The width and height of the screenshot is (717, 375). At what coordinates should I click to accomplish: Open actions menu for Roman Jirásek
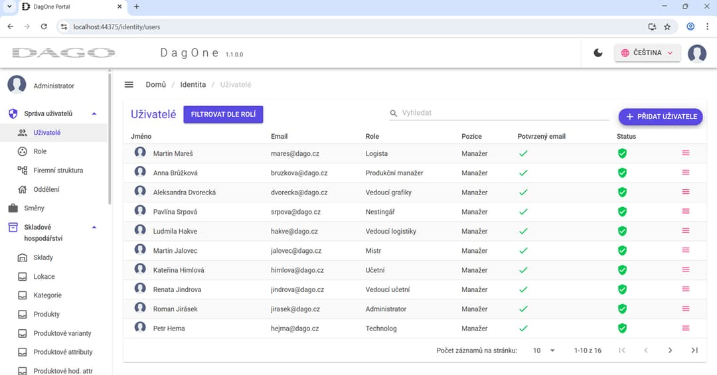pos(685,309)
